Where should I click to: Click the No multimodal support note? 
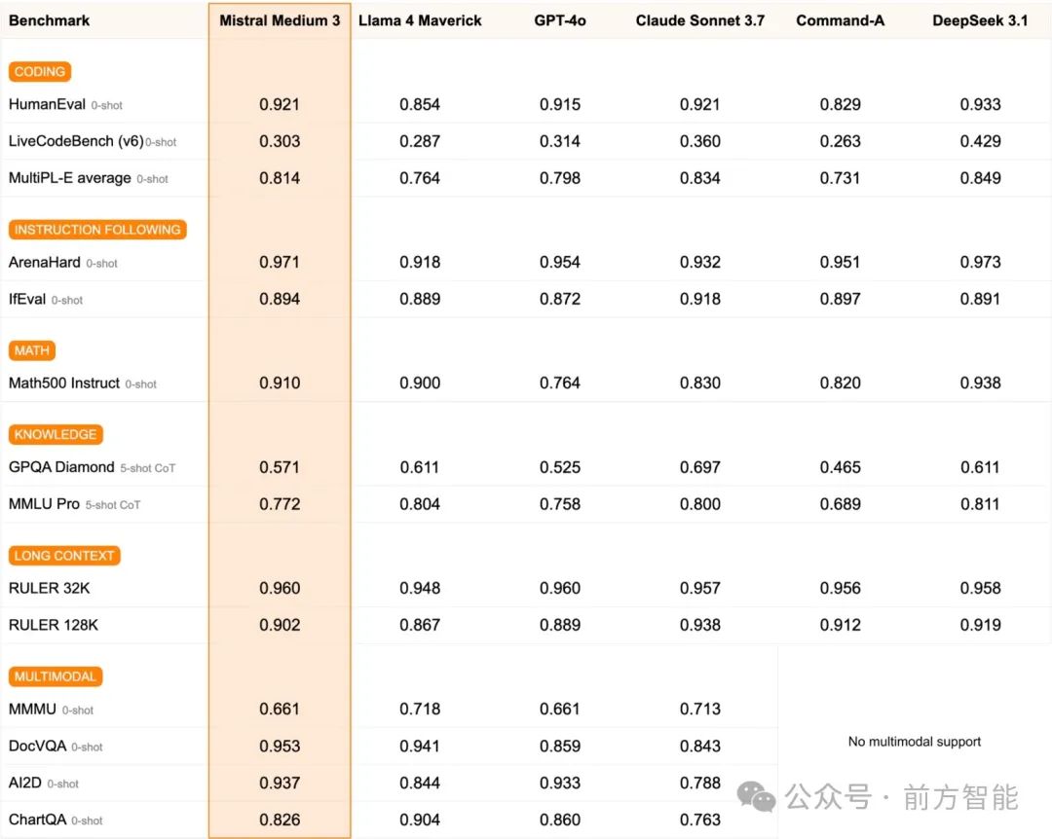point(915,742)
